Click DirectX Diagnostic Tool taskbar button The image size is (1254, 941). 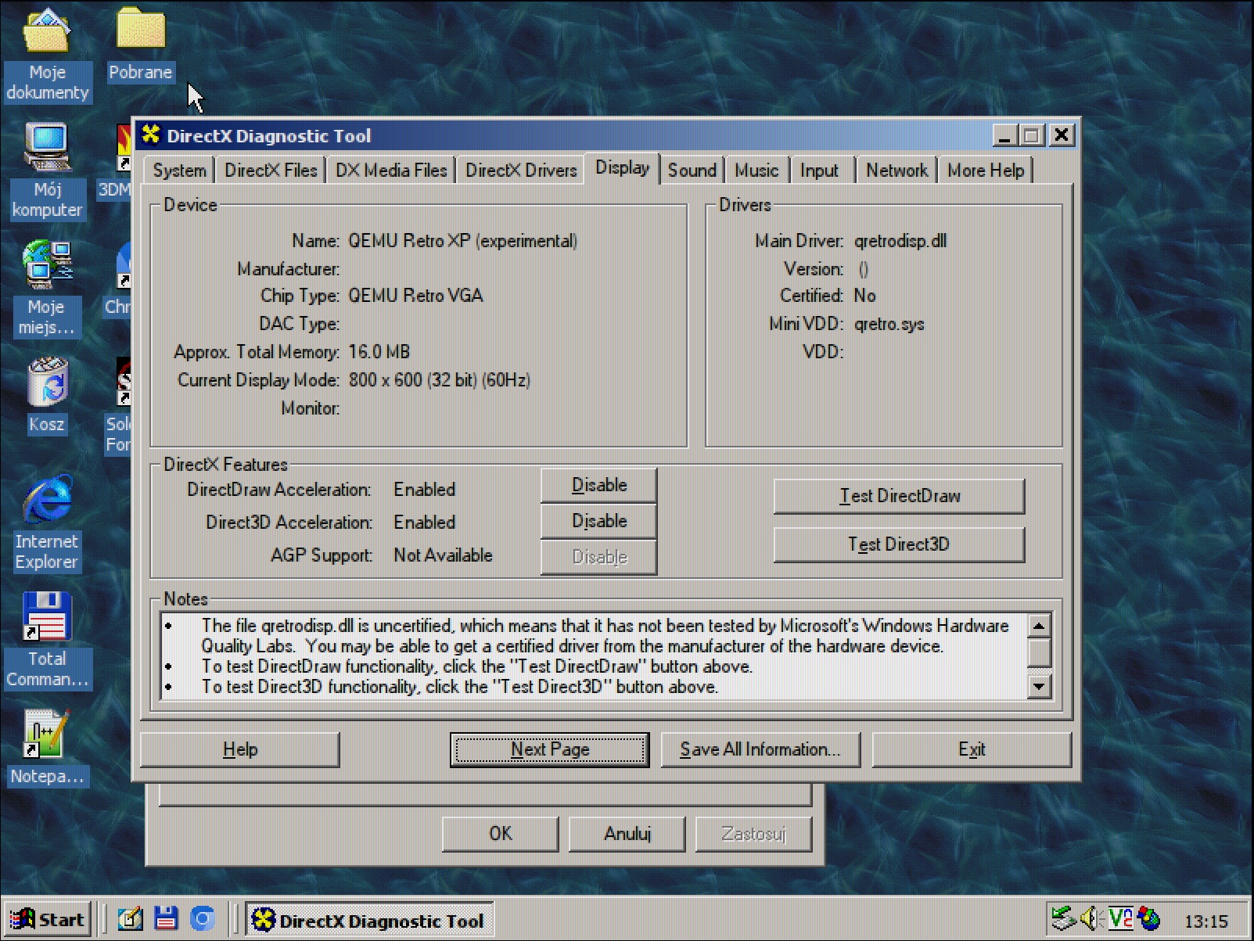pyautogui.click(x=369, y=921)
